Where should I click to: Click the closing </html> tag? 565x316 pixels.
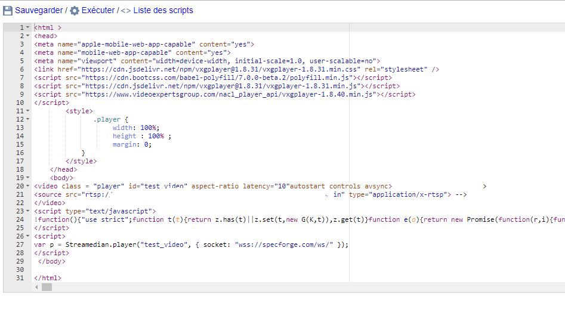tap(48, 278)
